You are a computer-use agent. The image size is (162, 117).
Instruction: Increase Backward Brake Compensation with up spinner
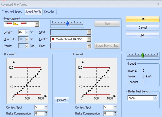click(46, 112)
